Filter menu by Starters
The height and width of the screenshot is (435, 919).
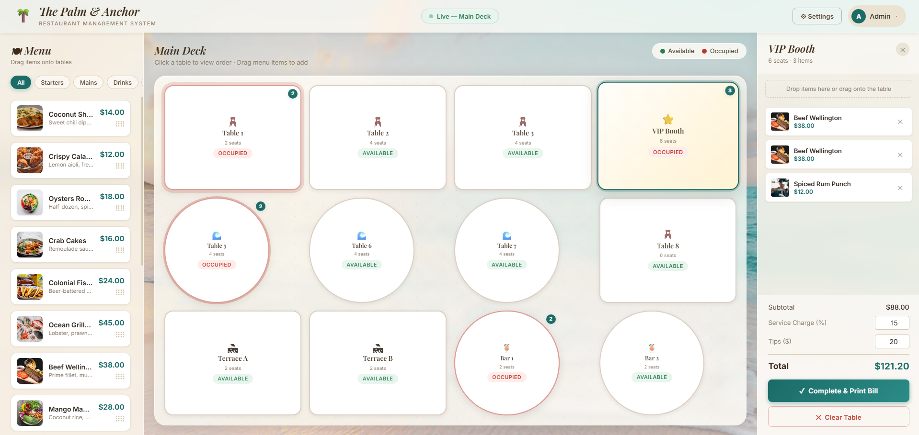52,83
